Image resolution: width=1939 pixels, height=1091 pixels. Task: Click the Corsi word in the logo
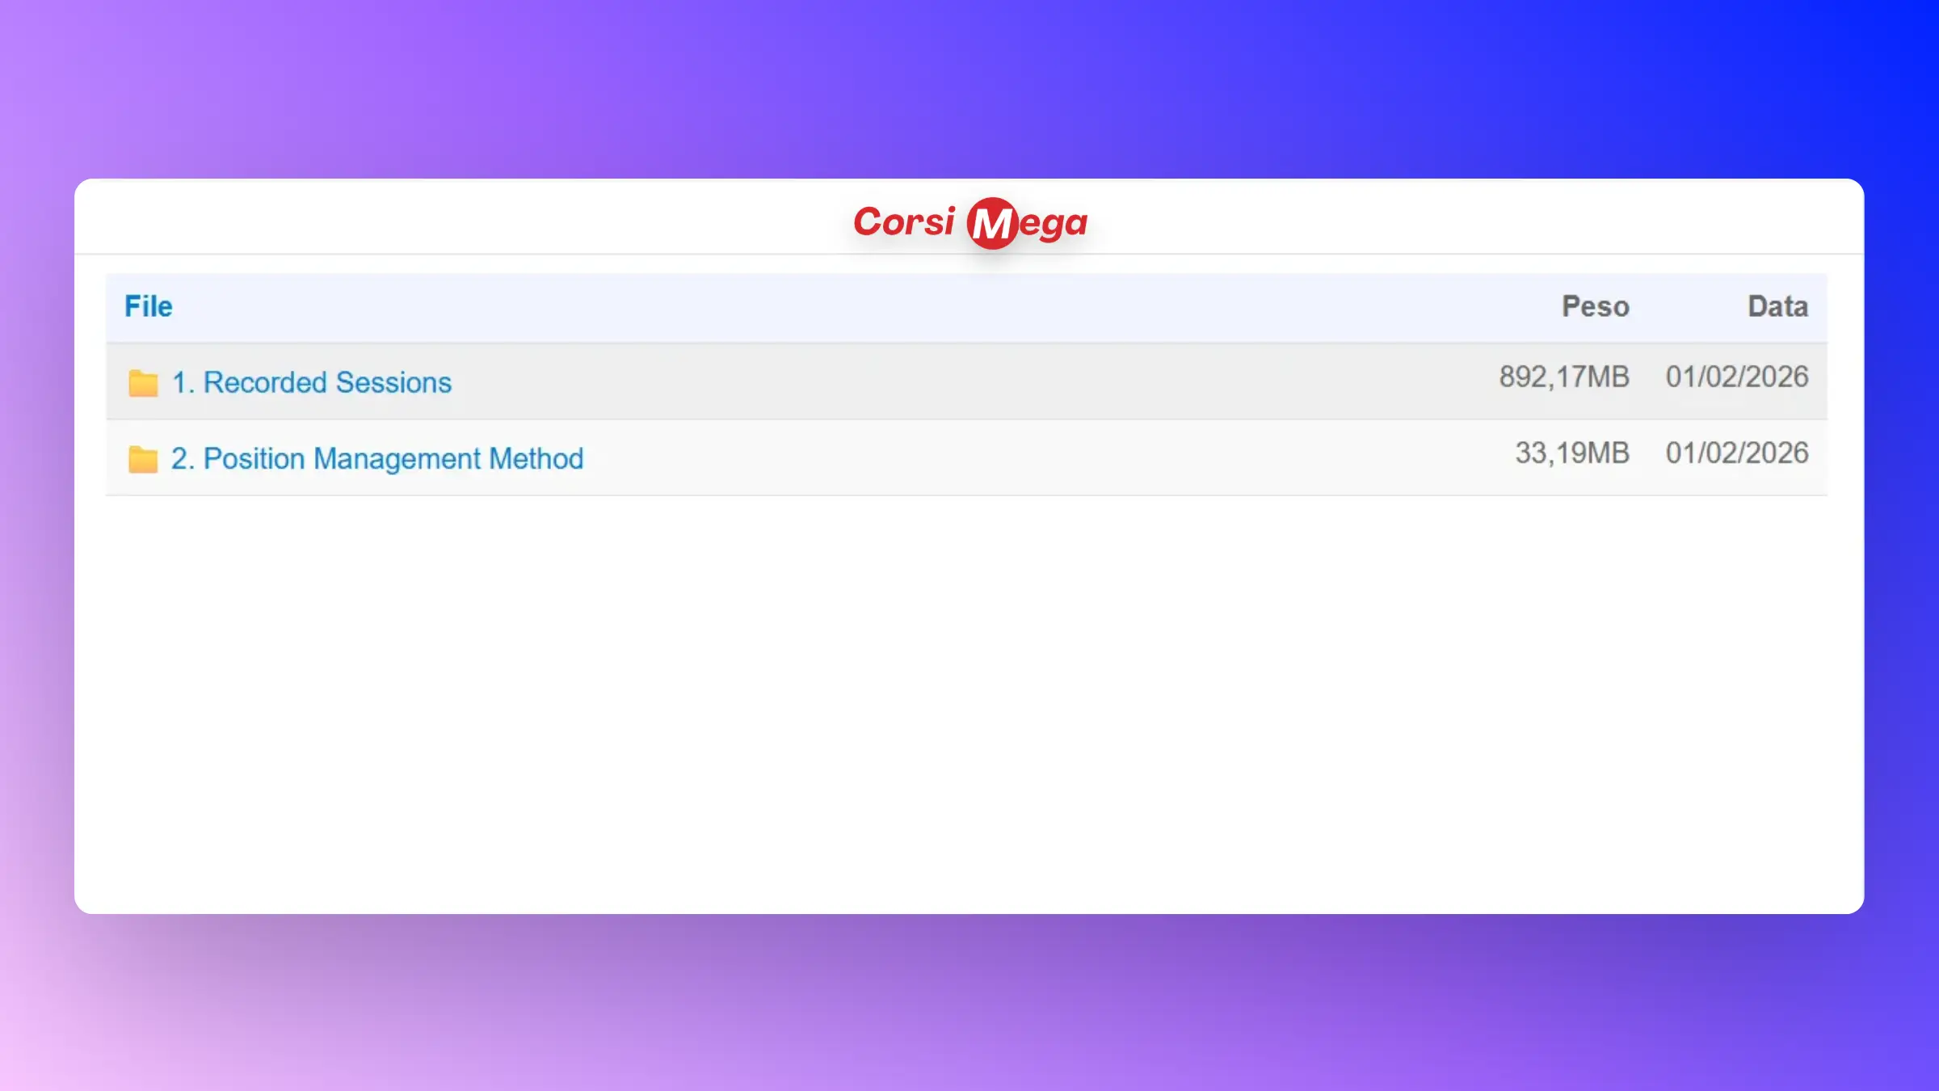[903, 222]
